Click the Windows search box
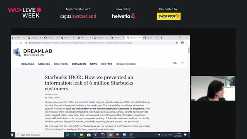Viewport: 247px width, 139px height. click(x=40, y=135)
